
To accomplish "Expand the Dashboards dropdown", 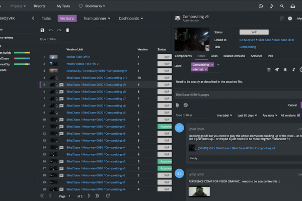I will [131, 19].
